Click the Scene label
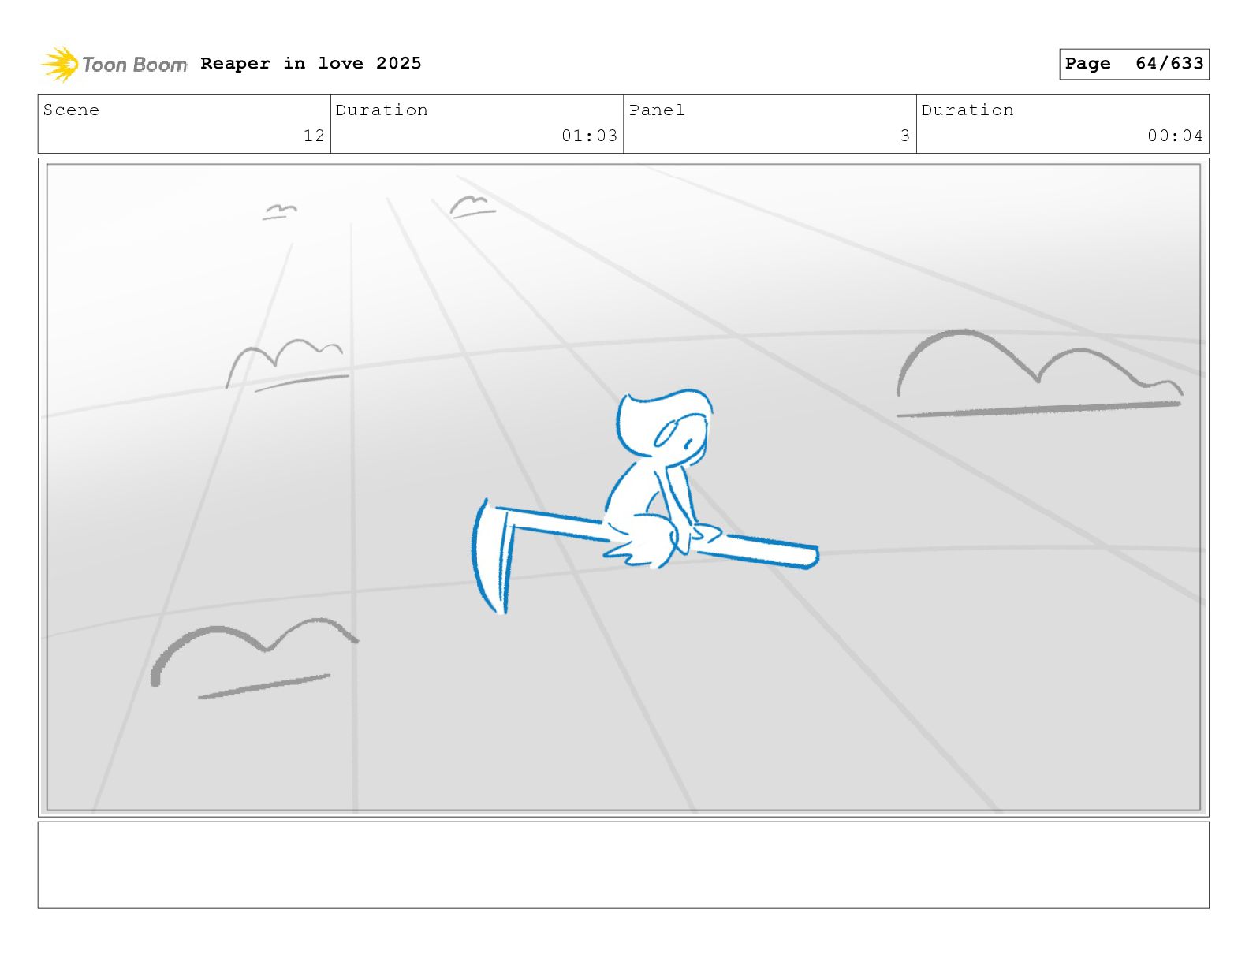 tap(71, 110)
